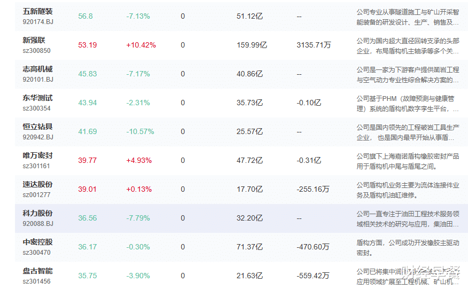Click change value -2.31%
The image size is (468, 290).
138,103
